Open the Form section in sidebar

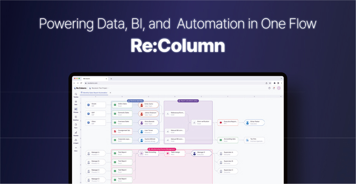tap(76, 126)
